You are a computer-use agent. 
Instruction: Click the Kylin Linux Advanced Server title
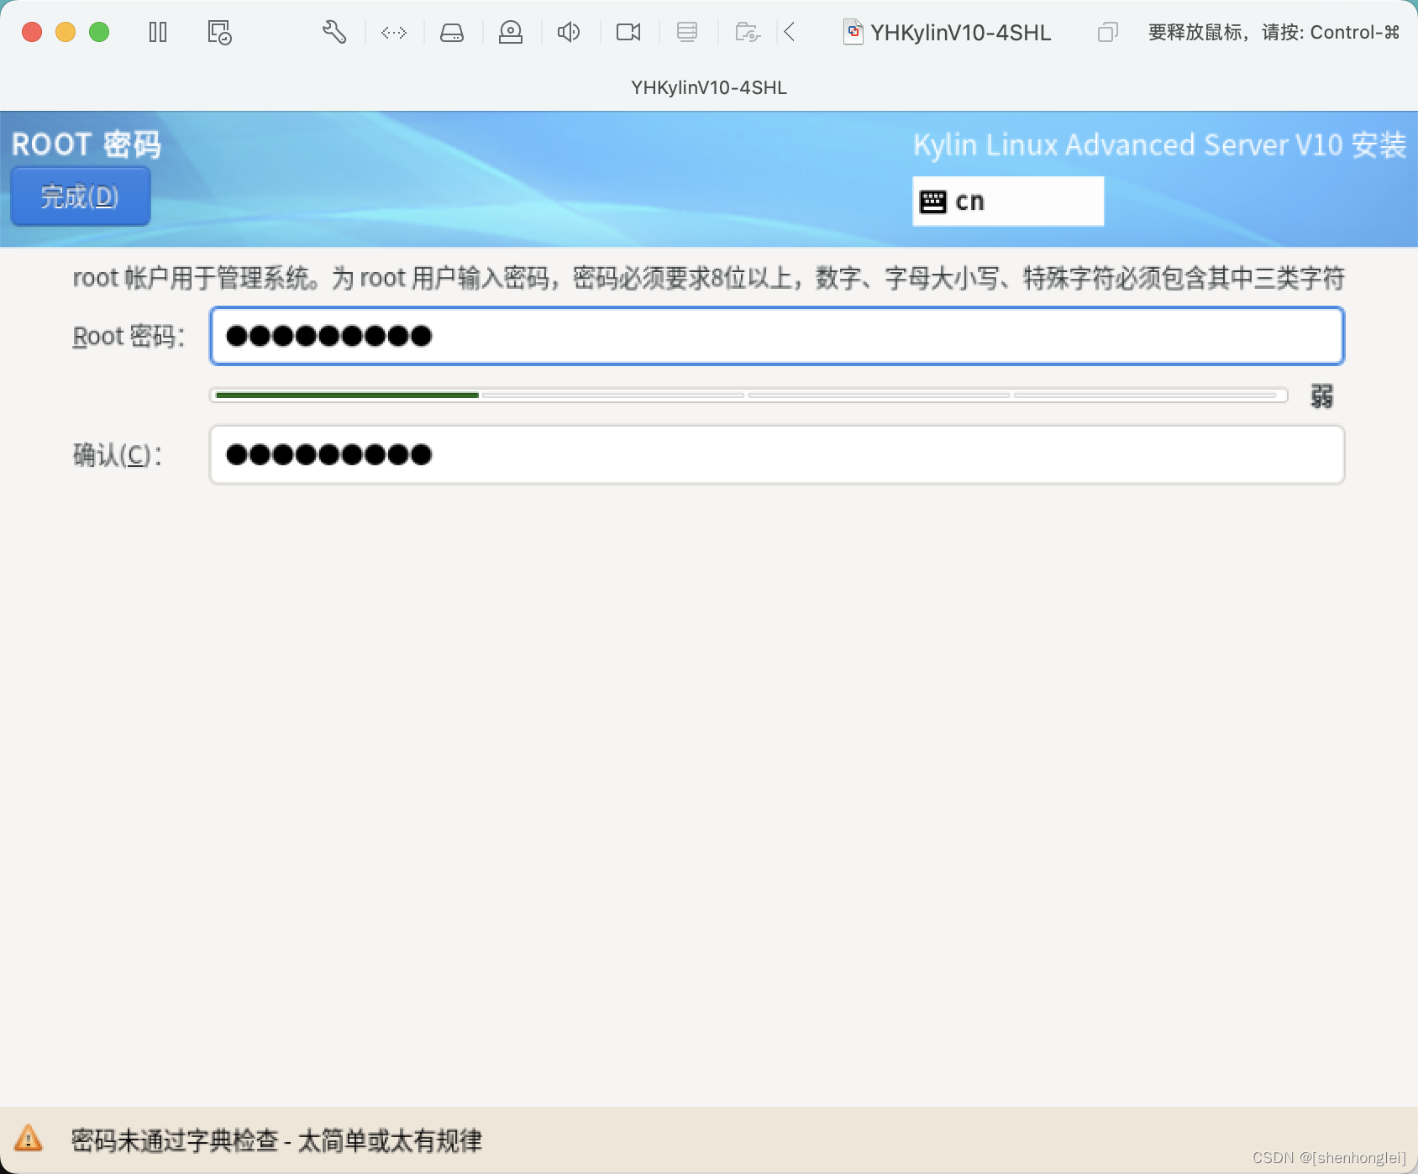click(1160, 144)
